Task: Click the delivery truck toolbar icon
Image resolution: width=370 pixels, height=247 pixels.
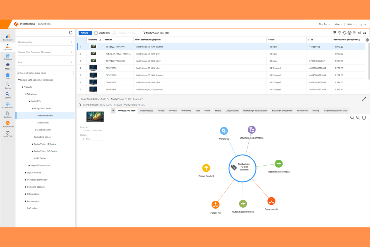Action: [364, 33]
